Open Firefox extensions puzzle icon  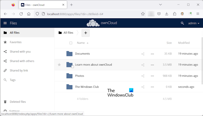pos(175,14)
